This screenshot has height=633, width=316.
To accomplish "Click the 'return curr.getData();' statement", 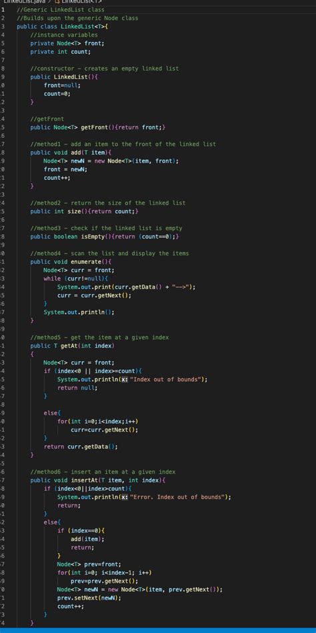I will [x=81, y=446].
